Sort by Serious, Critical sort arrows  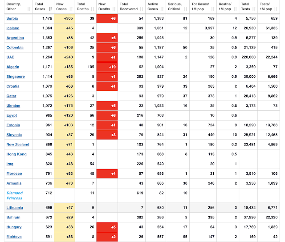coord(186,9)
